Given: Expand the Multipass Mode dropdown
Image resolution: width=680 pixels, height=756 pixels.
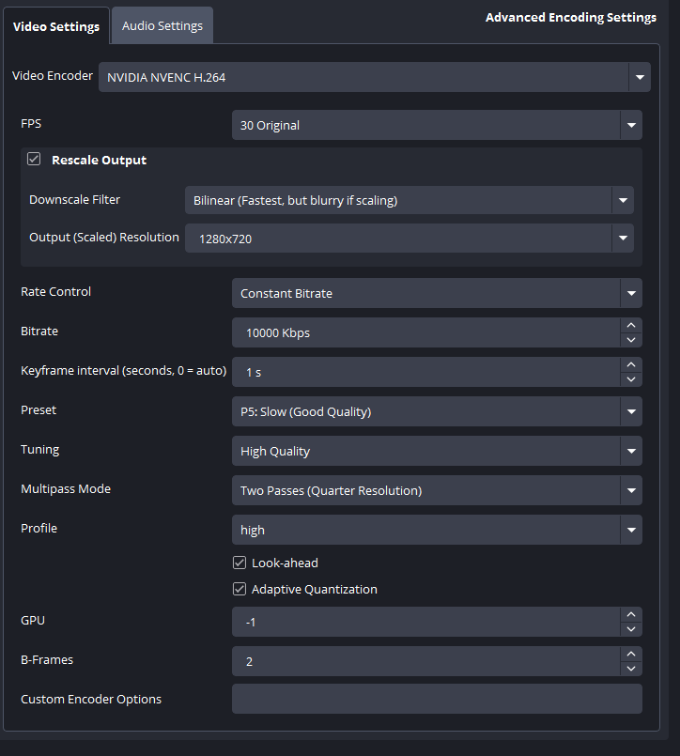Looking at the screenshot, I should 437,490.
